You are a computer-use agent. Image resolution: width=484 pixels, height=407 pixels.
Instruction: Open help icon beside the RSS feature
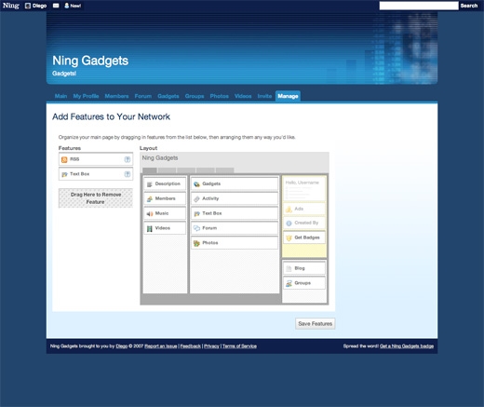coord(128,159)
